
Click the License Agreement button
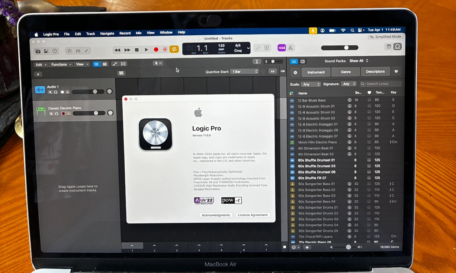tap(253, 215)
